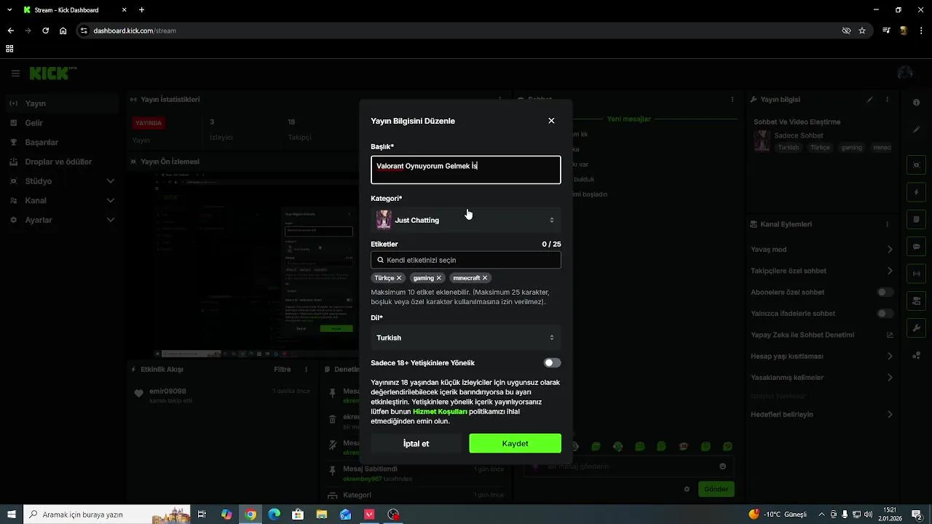Expand the Stüdyo sidebar section

click(61, 181)
